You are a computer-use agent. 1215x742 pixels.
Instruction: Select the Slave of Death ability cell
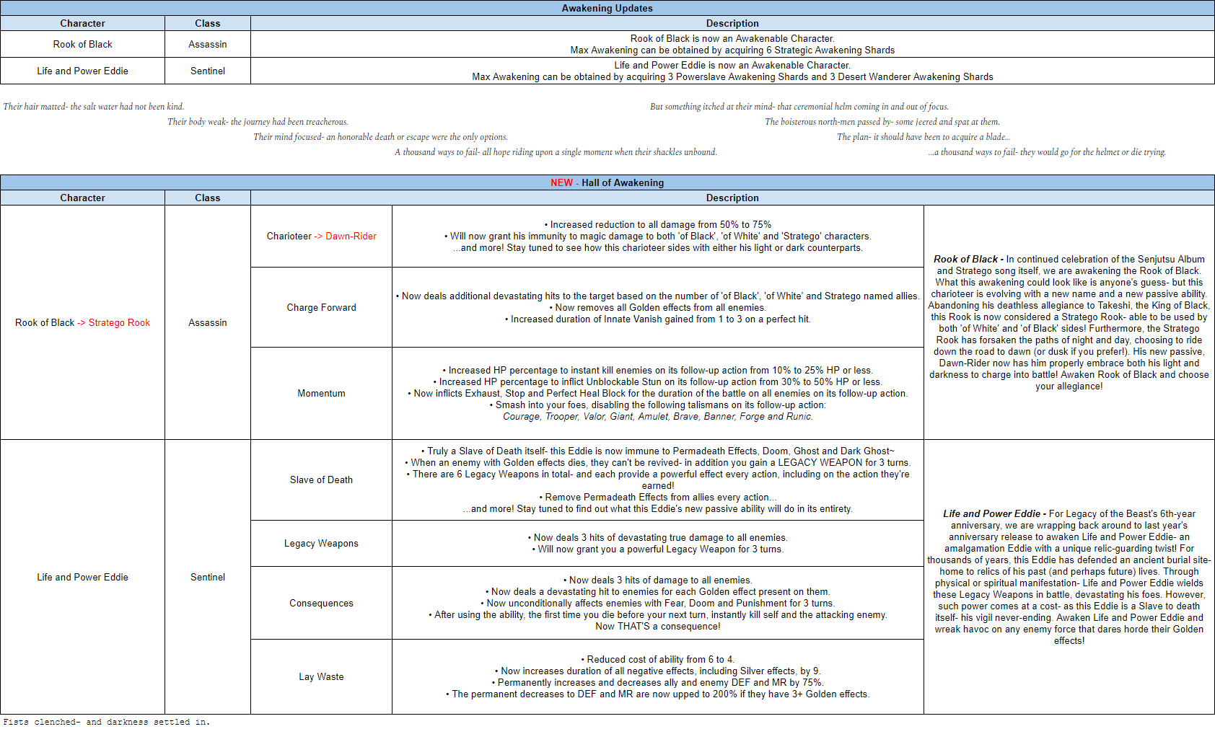322,480
